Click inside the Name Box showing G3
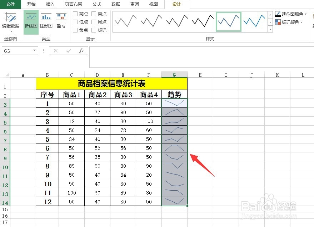 pos(17,51)
